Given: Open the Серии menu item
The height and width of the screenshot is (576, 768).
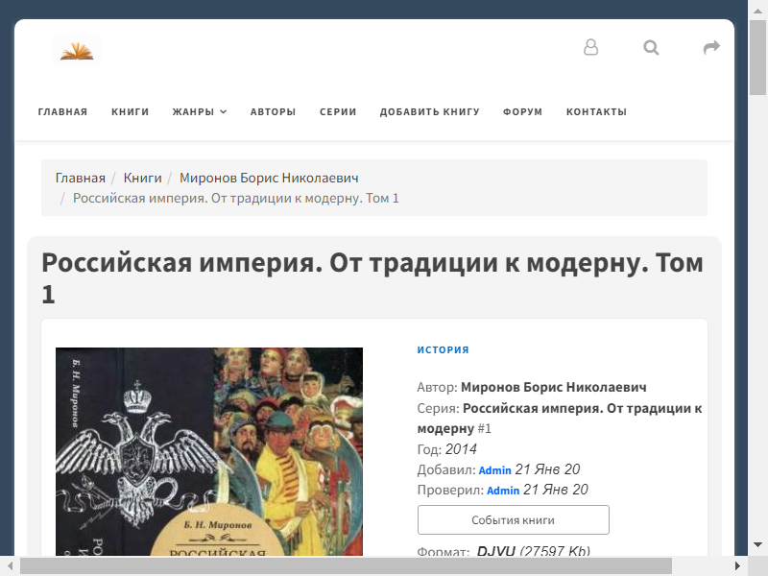Looking at the screenshot, I should [x=338, y=112].
